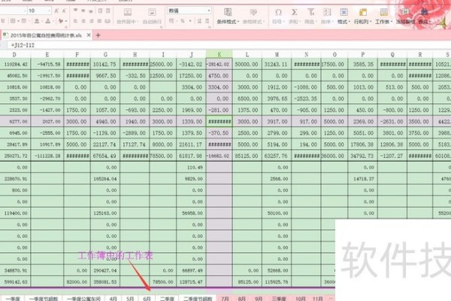Screen dimensions: 451x301
Task: Switch to the 10月 sheet tab
Action: 301,299
